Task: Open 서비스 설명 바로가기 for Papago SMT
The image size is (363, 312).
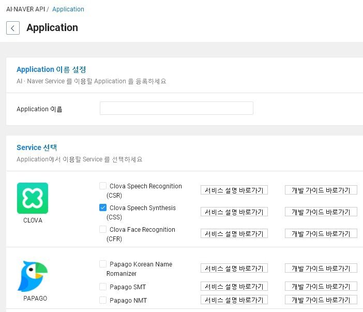Action: click(x=234, y=286)
